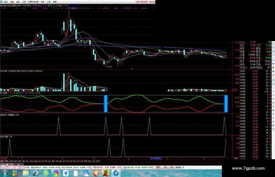Open the red fan-shaped stock app icon
Viewport: 275px width, 177px height.
click(96, 173)
